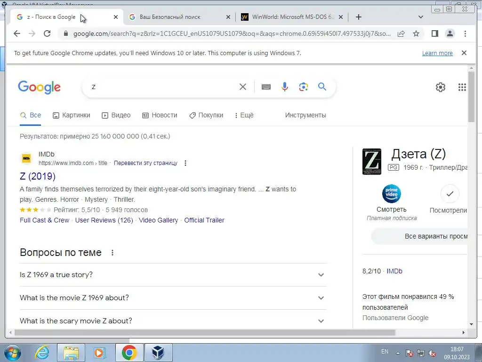Open the on-screen keyboard input tool
This screenshot has height=362, width=482.
(x=266, y=87)
